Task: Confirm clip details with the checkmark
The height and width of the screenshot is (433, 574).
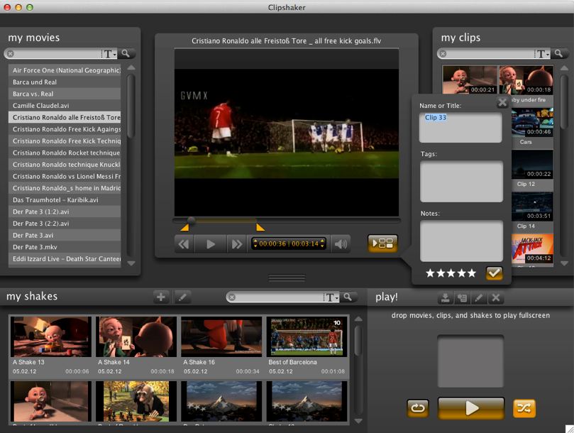Action: 494,273
